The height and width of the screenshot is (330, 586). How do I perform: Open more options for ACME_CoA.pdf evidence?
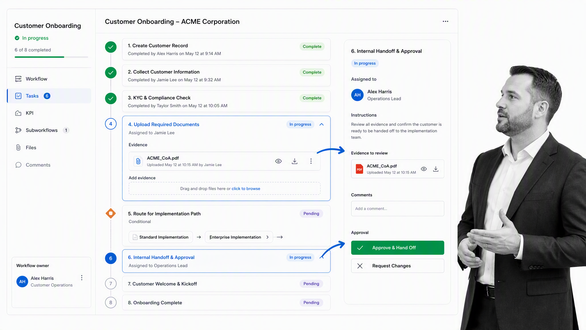(x=311, y=161)
